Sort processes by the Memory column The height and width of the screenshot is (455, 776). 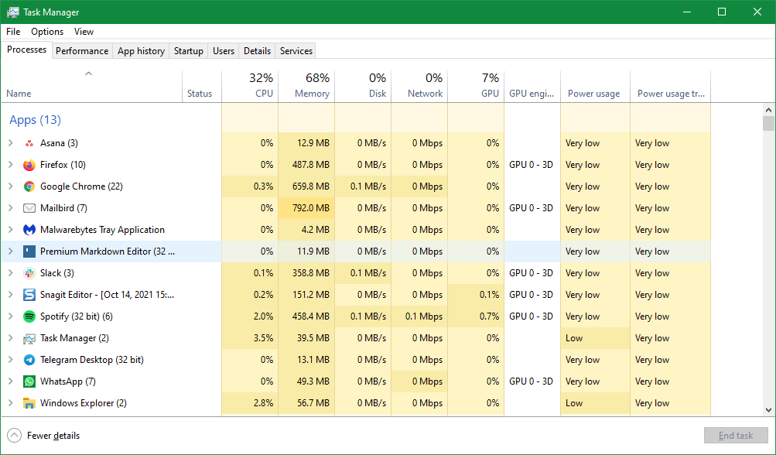[x=311, y=85]
